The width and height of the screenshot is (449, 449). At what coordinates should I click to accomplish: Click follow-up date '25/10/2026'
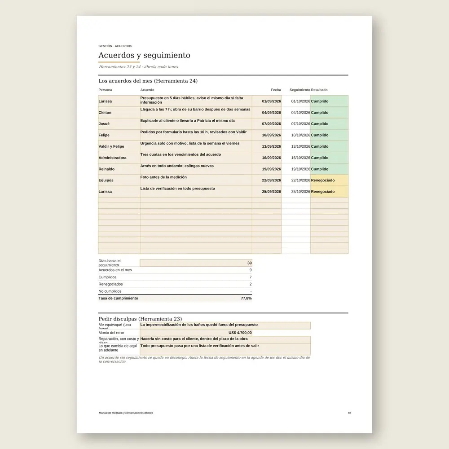pyautogui.click(x=296, y=192)
